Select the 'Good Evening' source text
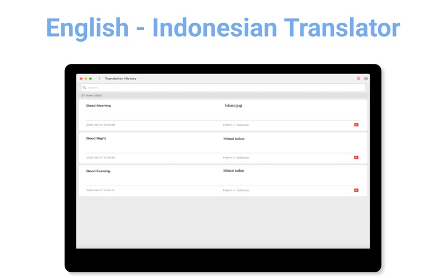The height and width of the screenshot is (278, 446). pos(98,171)
